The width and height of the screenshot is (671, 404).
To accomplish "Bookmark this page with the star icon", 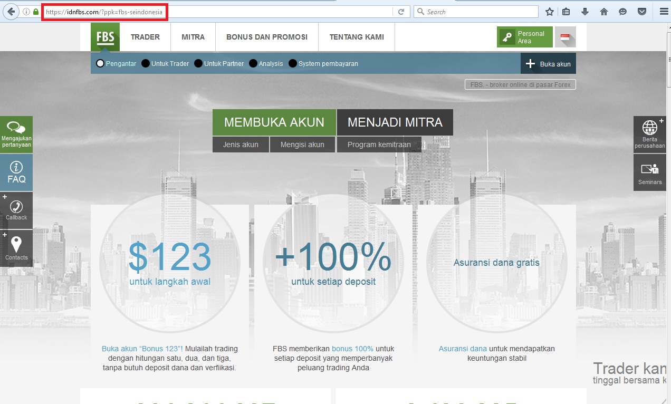I will pos(550,12).
